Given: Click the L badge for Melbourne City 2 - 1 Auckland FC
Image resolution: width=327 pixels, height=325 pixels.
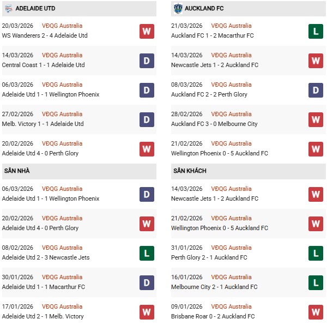Looking at the screenshot, I should pos(316,282).
